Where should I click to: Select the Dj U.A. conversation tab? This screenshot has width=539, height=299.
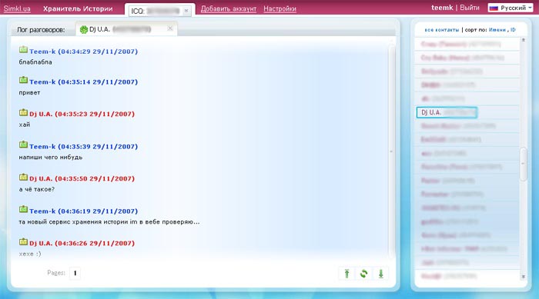click(x=126, y=29)
